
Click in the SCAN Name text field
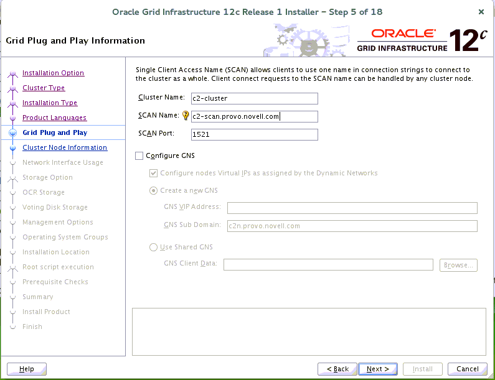[x=255, y=116]
